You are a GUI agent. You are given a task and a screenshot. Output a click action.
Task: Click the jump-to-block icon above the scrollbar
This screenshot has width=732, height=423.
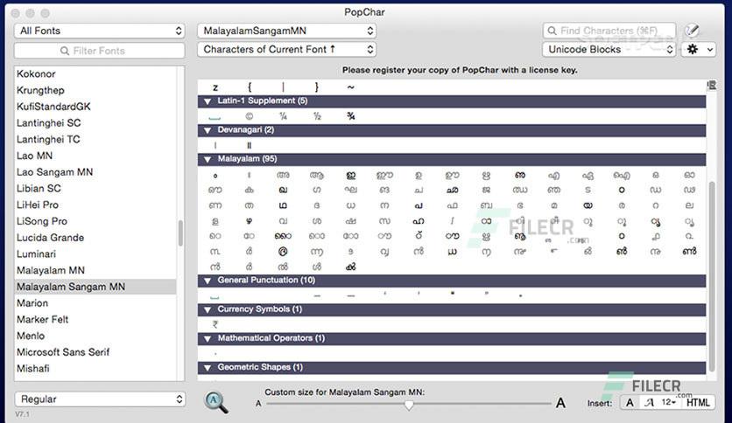click(x=711, y=86)
